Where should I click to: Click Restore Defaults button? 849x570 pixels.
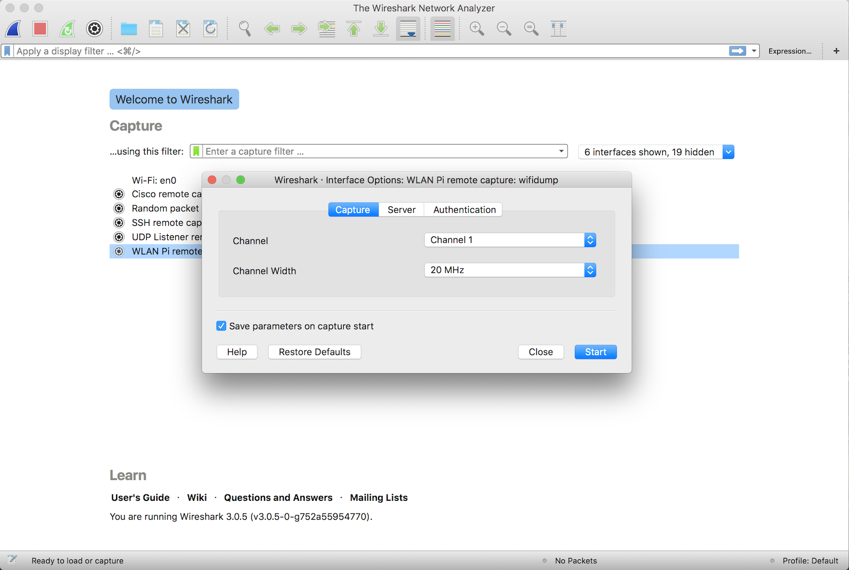tap(315, 352)
